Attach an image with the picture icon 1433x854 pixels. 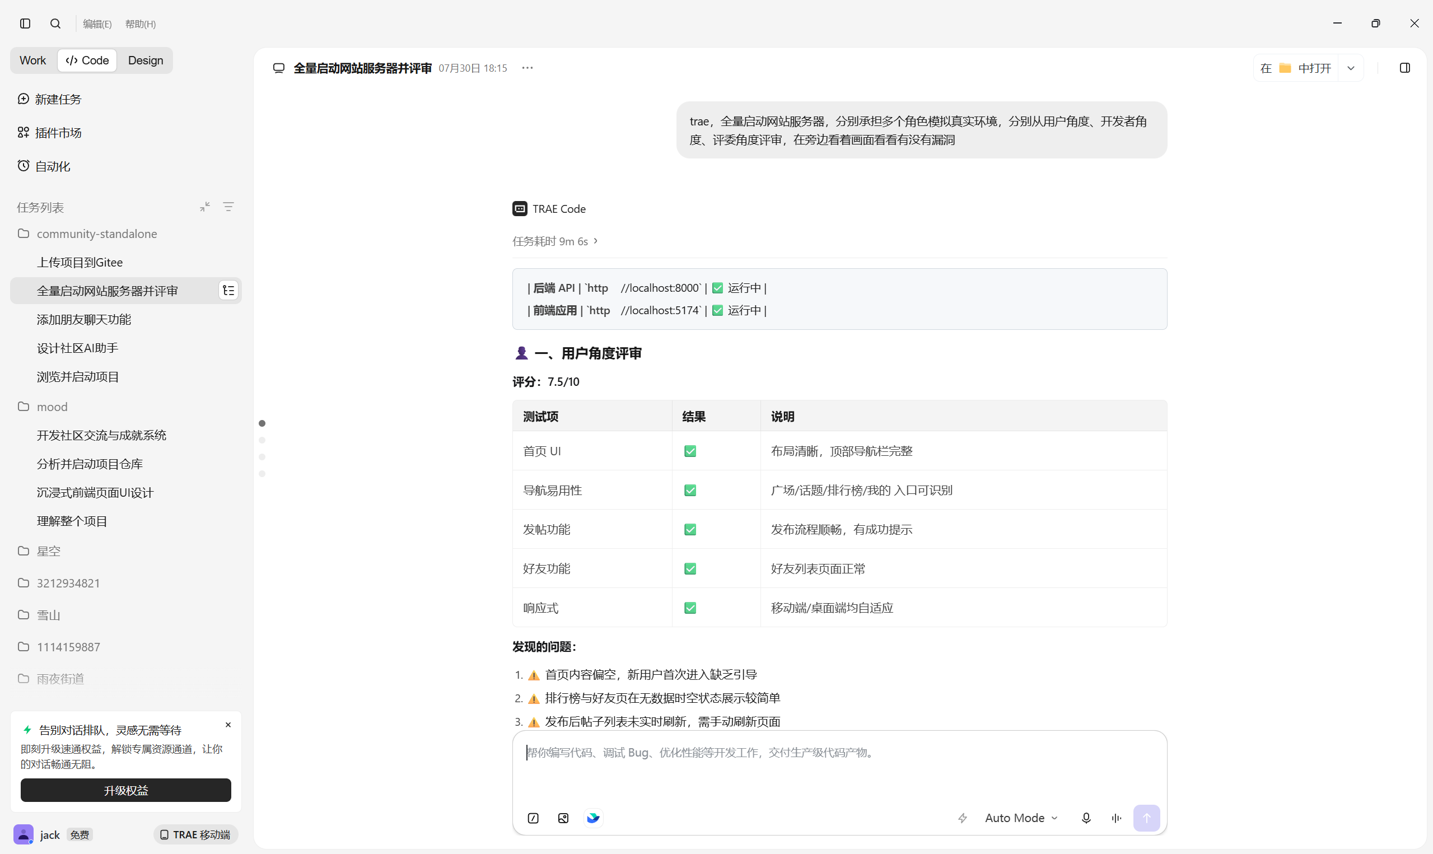563,818
